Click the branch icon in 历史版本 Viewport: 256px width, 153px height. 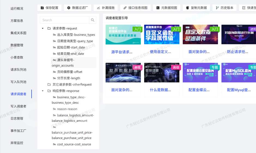217,8
